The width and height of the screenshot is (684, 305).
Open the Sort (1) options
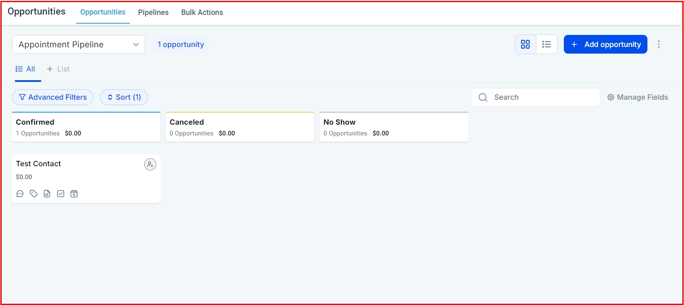pos(124,97)
